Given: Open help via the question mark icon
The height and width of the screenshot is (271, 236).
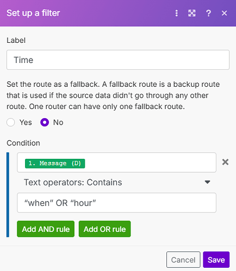Looking at the screenshot, I should point(208,13).
